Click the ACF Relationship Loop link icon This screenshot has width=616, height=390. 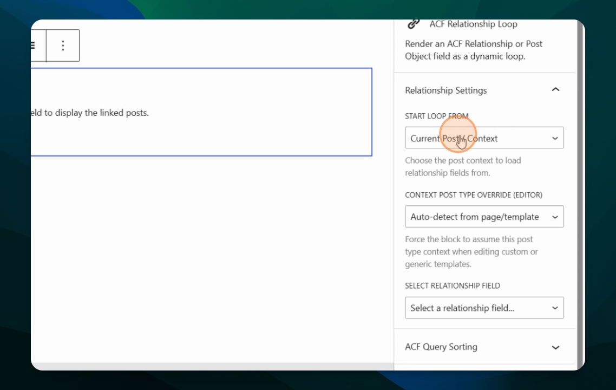point(414,24)
